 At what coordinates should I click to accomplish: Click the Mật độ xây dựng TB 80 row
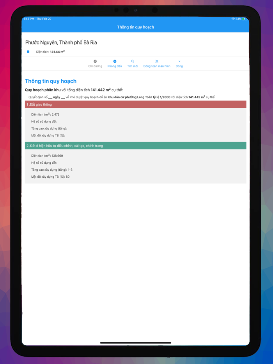tap(50, 177)
